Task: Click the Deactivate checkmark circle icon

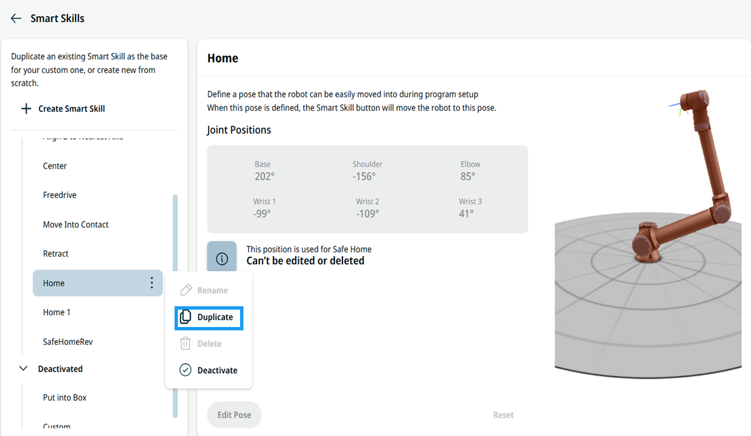Action: point(185,370)
